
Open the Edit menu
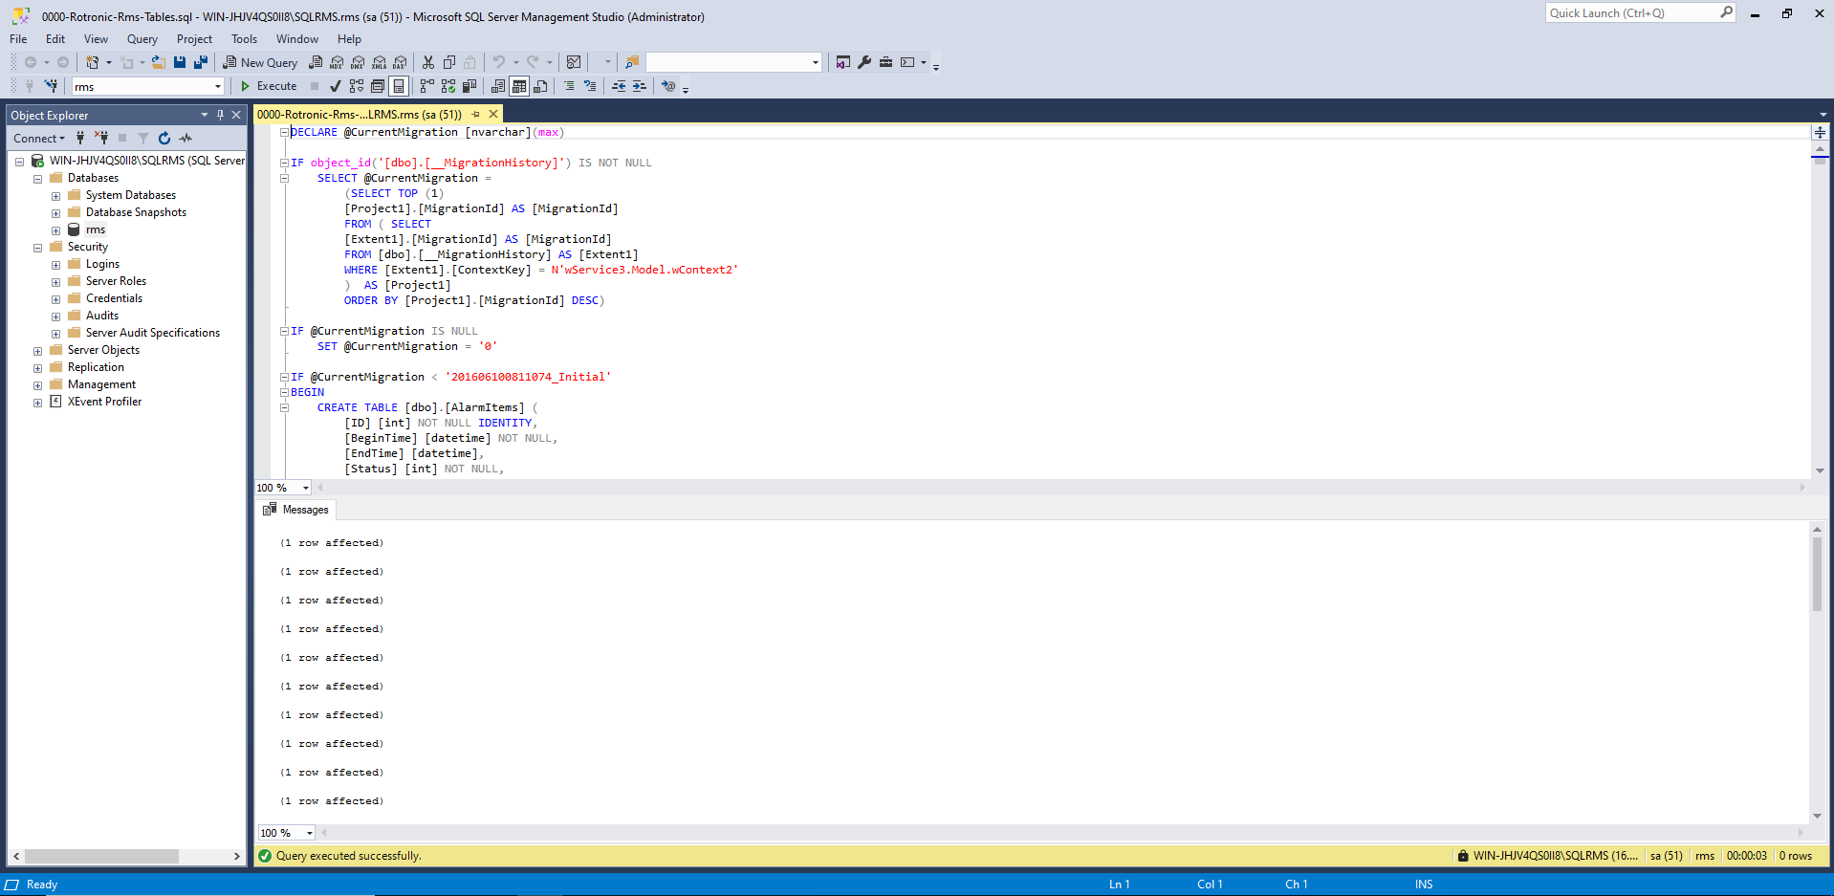point(55,39)
